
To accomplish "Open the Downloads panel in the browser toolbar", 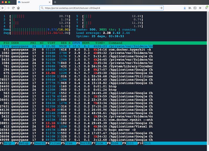I will click(185, 8).
